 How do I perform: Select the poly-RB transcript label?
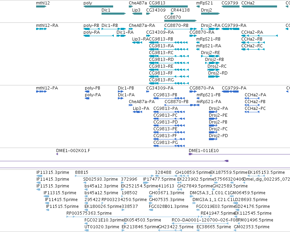point(91,26)
